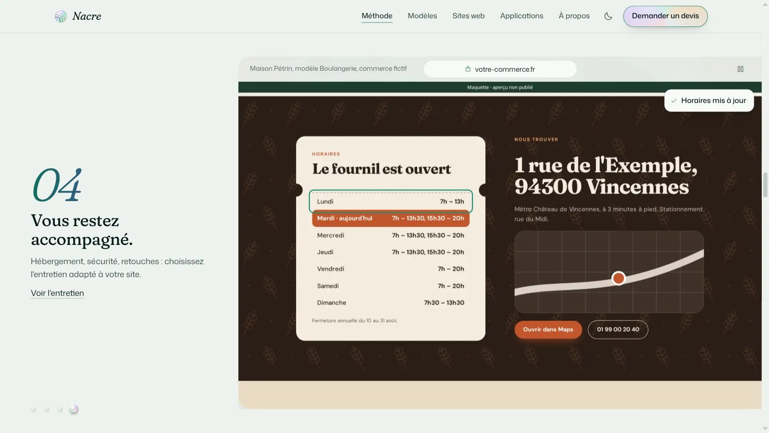Click the Métro Château de Vincennes description
This screenshot has height=433, width=769.
point(608,214)
